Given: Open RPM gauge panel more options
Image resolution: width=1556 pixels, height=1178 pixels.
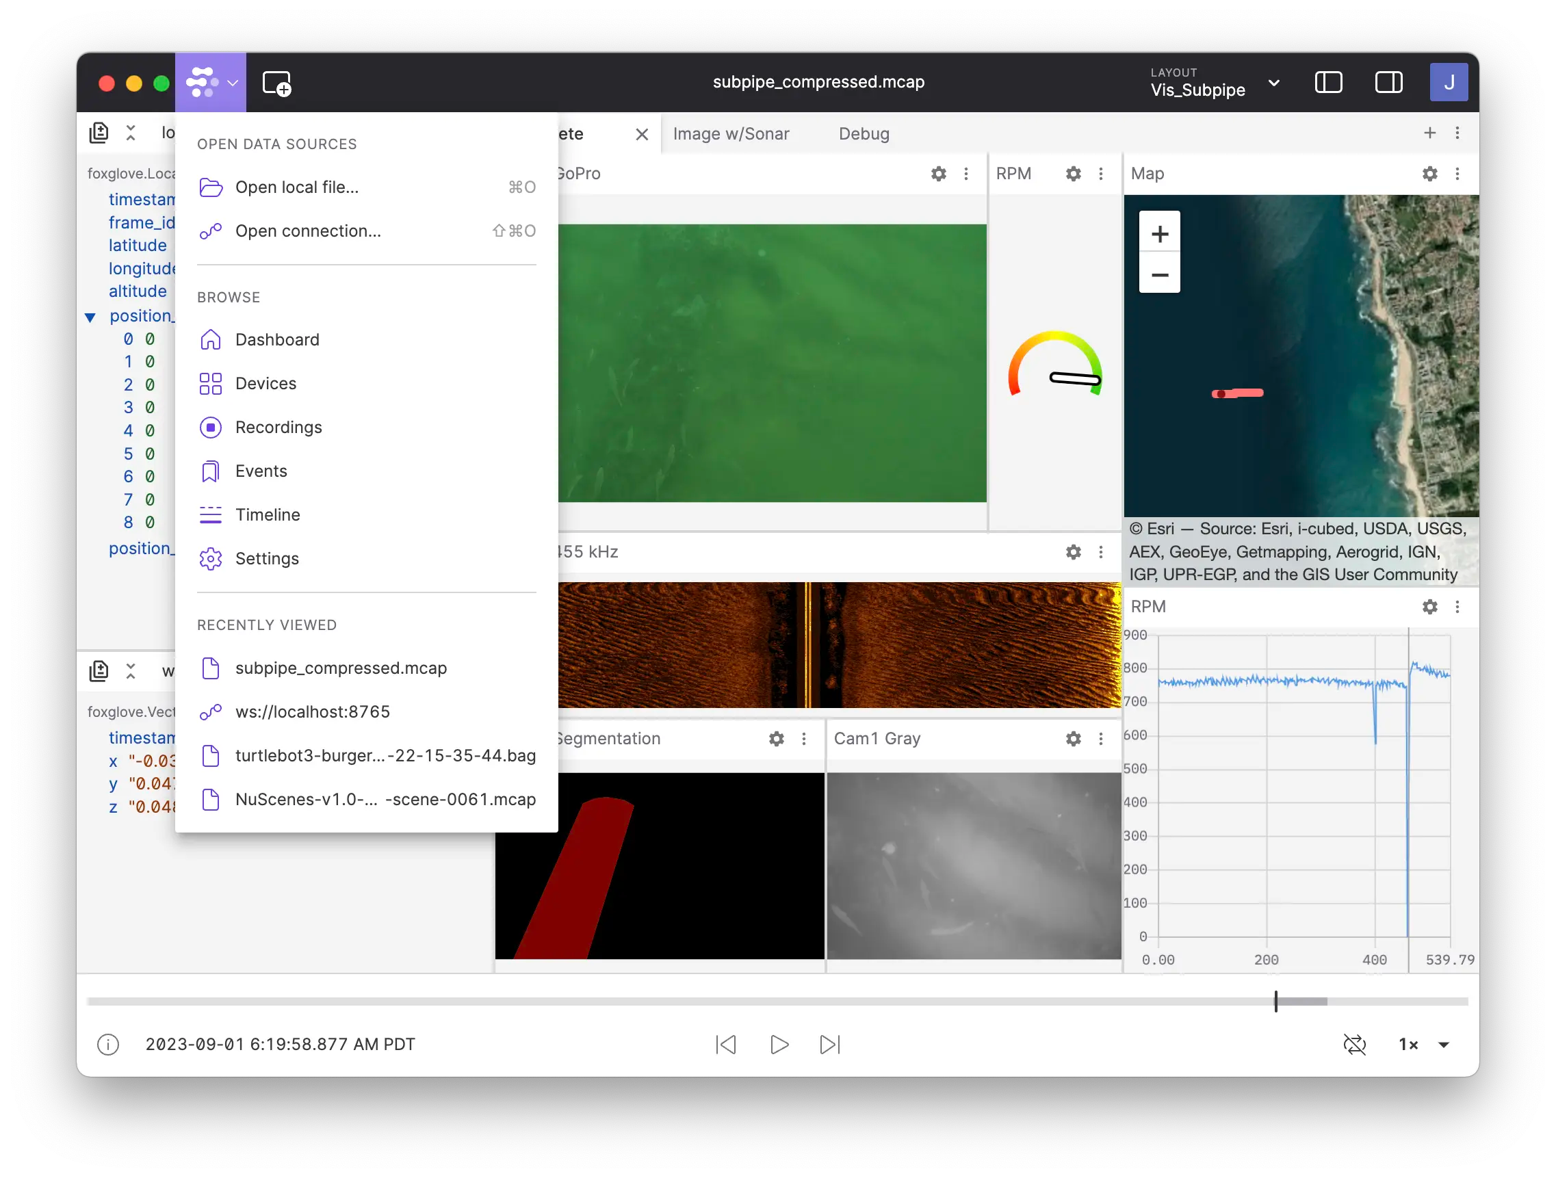Looking at the screenshot, I should (1101, 174).
